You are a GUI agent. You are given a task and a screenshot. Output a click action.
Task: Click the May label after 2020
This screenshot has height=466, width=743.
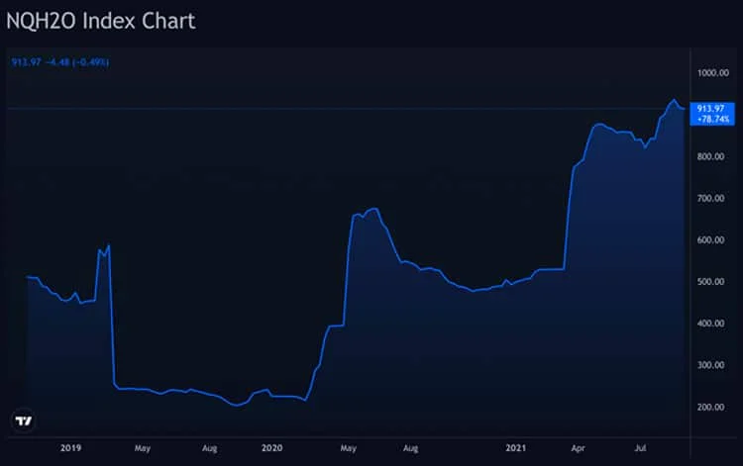click(x=349, y=447)
